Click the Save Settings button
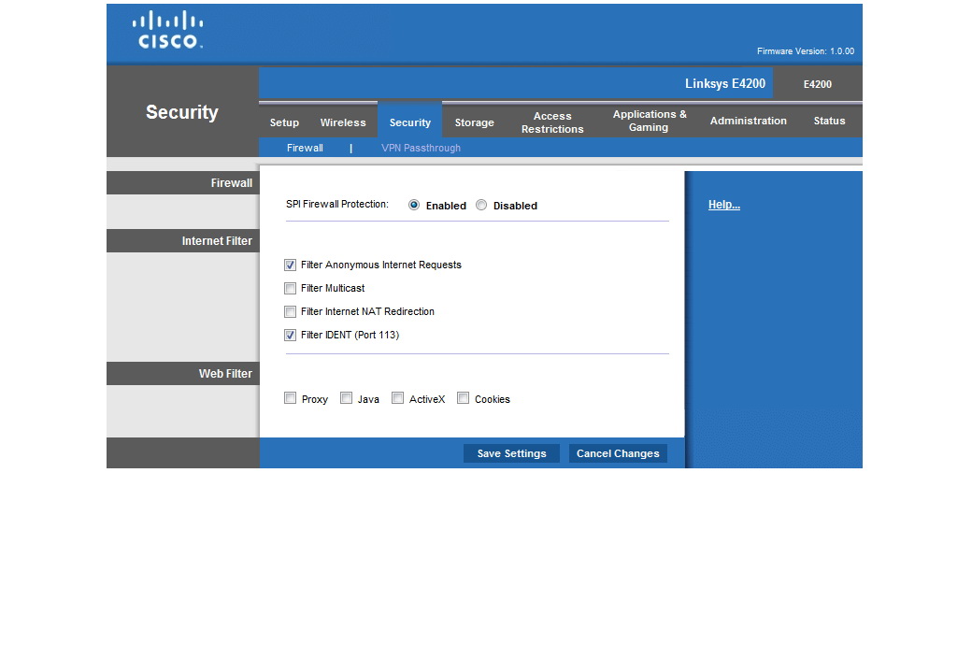Image resolution: width=972 pixels, height=645 pixels. click(x=511, y=453)
